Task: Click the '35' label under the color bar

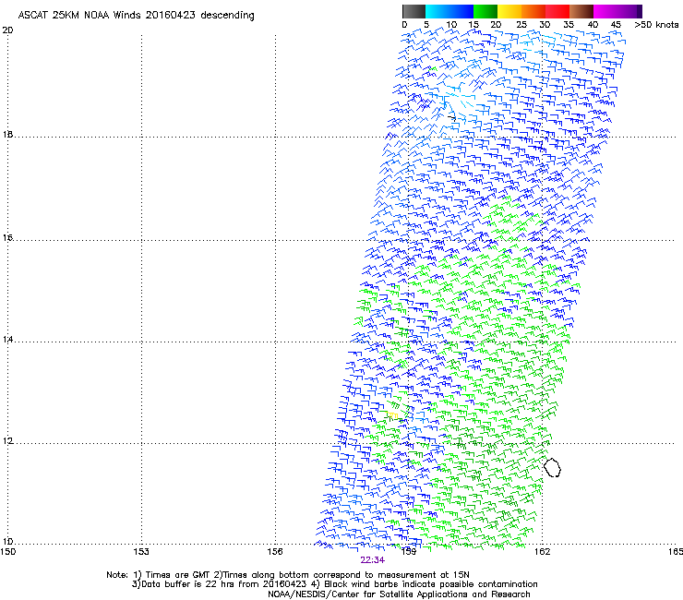Action: tap(569, 25)
